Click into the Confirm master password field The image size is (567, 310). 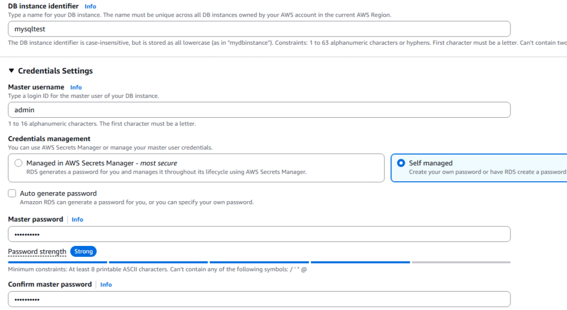pos(259,299)
